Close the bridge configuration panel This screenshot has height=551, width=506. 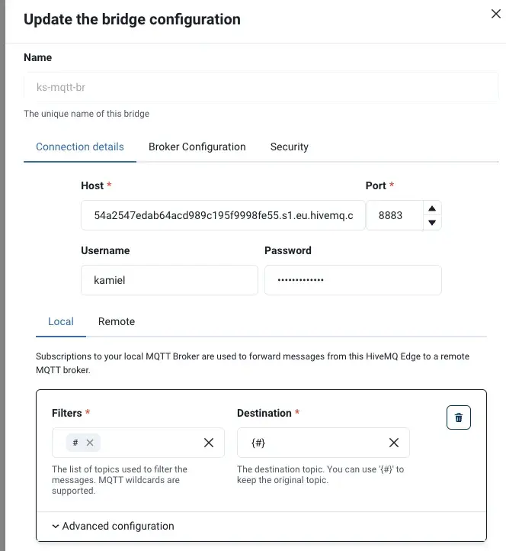[496, 14]
